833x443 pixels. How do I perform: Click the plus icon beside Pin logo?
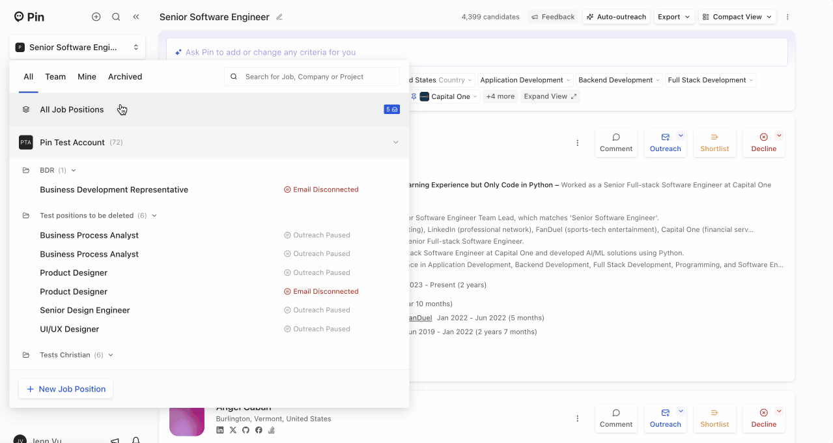96,17
